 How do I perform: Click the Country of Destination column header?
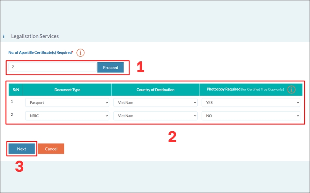click(x=155, y=90)
